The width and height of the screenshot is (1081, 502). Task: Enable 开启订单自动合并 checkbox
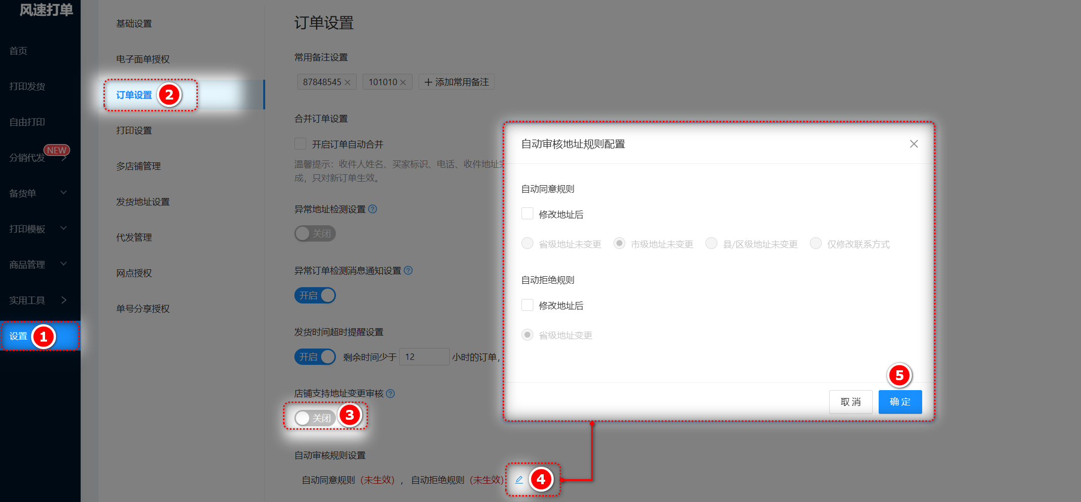(x=300, y=144)
